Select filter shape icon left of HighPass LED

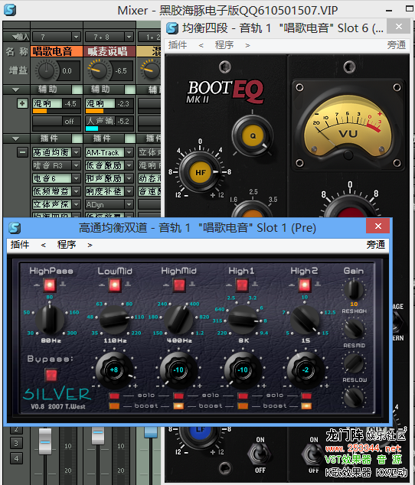point(37,285)
